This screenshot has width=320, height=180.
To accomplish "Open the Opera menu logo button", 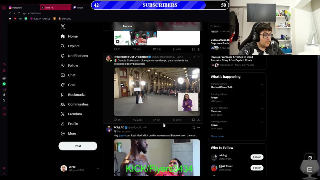I will [4, 8].
